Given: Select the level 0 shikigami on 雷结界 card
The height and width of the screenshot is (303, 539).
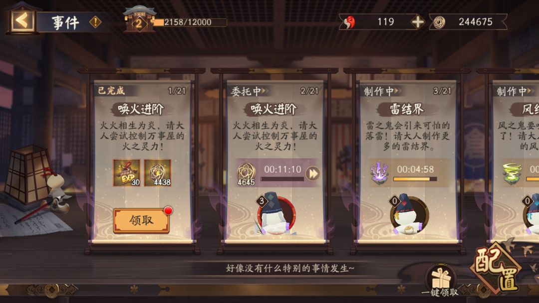Looking at the screenshot, I should point(409,214).
